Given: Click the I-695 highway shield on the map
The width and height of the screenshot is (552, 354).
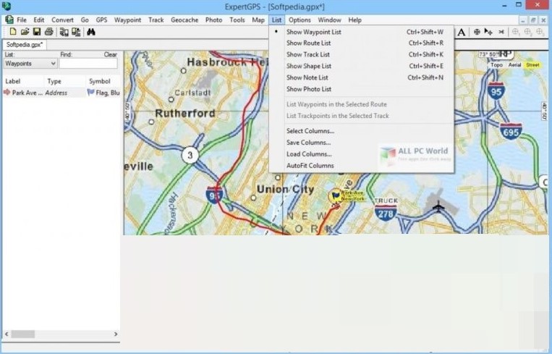Looking at the screenshot, I should [x=511, y=131].
